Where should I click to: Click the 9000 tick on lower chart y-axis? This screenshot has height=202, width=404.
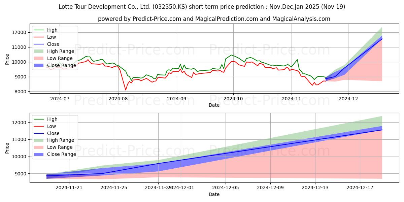point(20,174)
